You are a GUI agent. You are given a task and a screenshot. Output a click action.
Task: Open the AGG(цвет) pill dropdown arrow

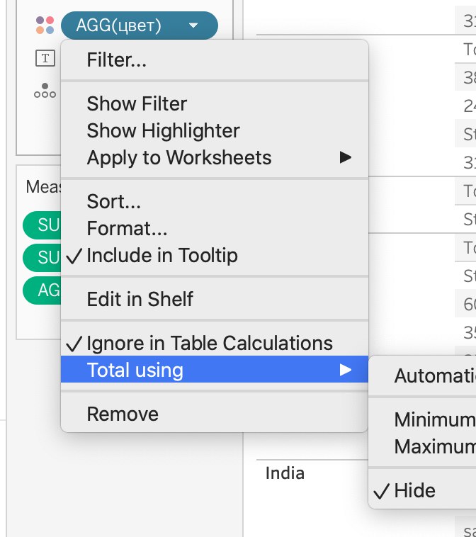[x=193, y=26]
